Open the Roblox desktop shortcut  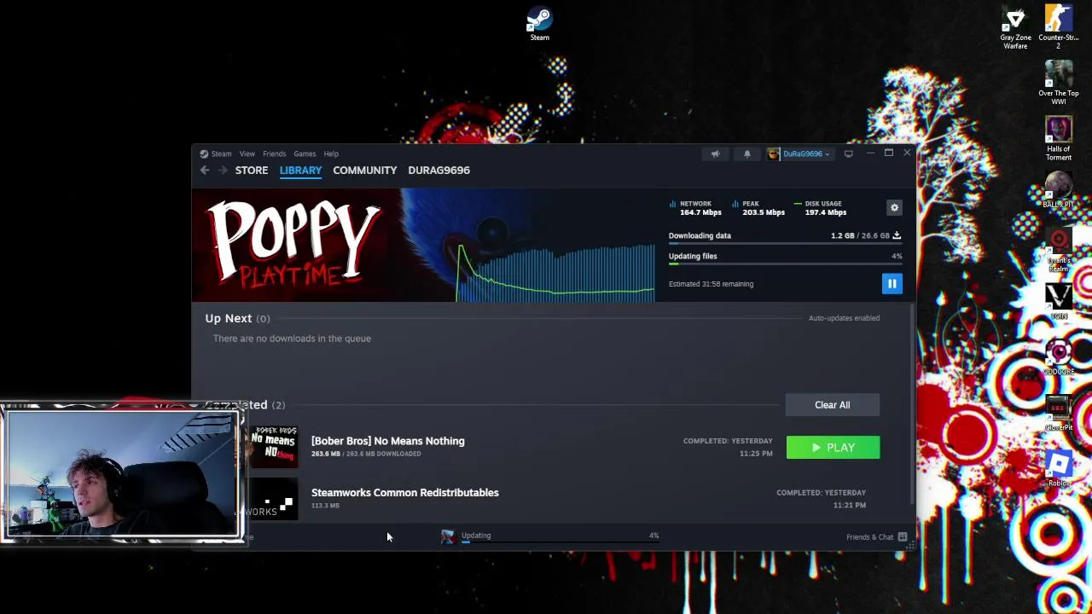click(1059, 469)
